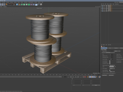Screen dimensions: 123x92
Task: Click the Render View clapperboard icon
Action: click(9, 4)
